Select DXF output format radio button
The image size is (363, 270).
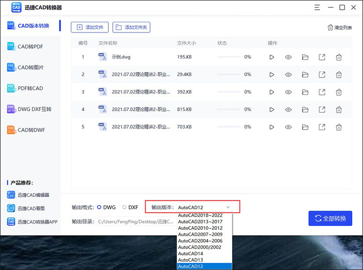(124, 207)
